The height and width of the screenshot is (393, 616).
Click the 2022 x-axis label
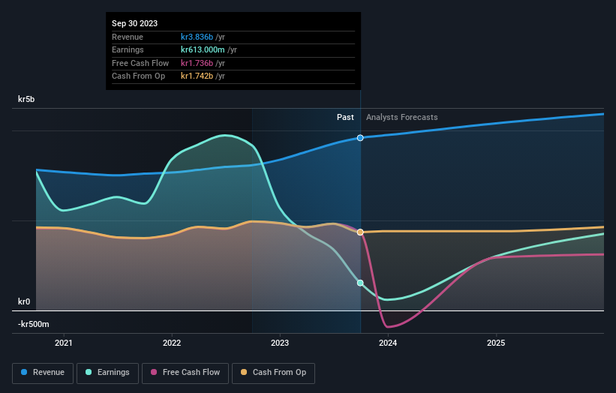click(x=172, y=343)
